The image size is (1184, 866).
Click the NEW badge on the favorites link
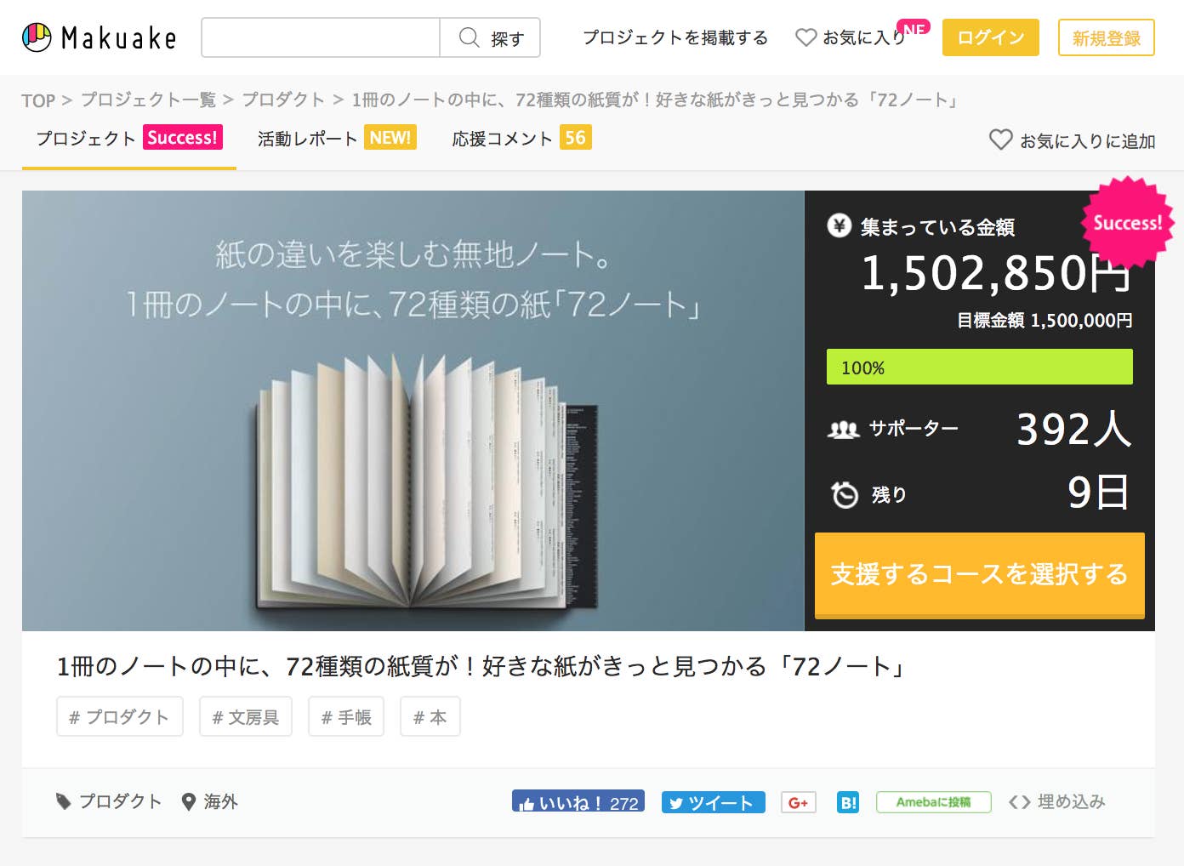click(915, 28)
